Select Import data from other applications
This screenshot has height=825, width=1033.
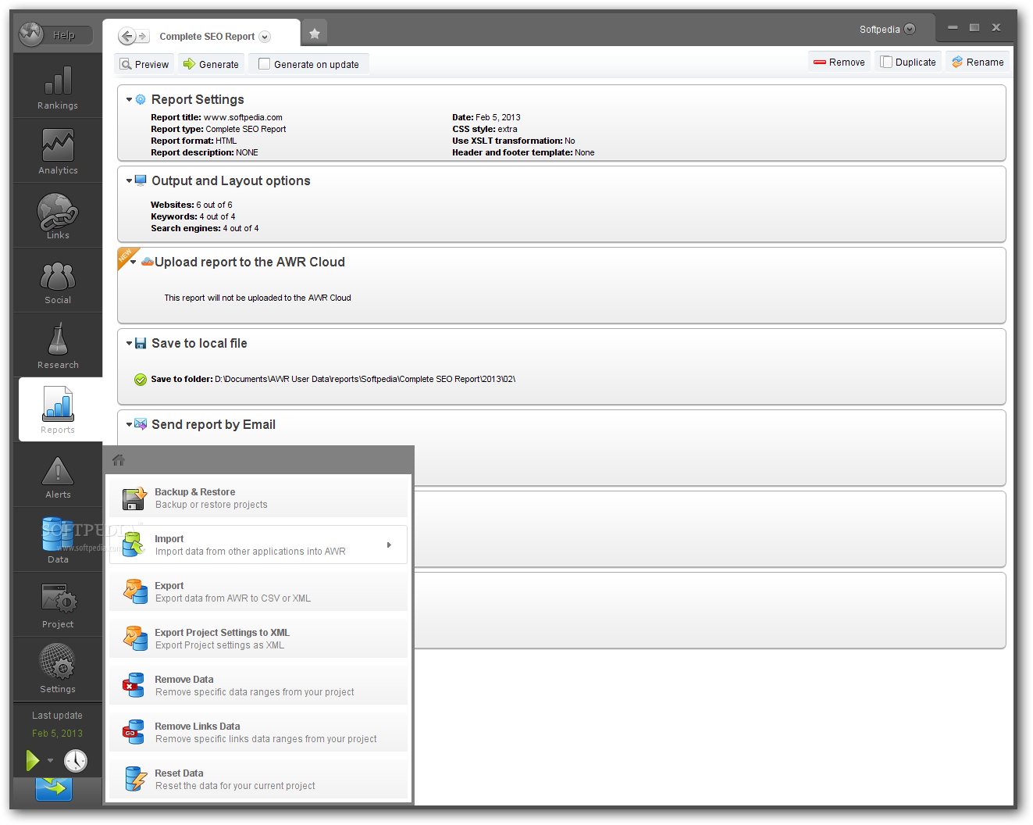[x=258, y=545]
